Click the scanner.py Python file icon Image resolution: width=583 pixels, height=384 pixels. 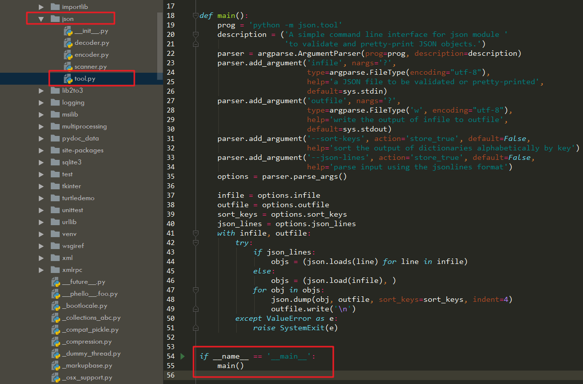point(68,67)
